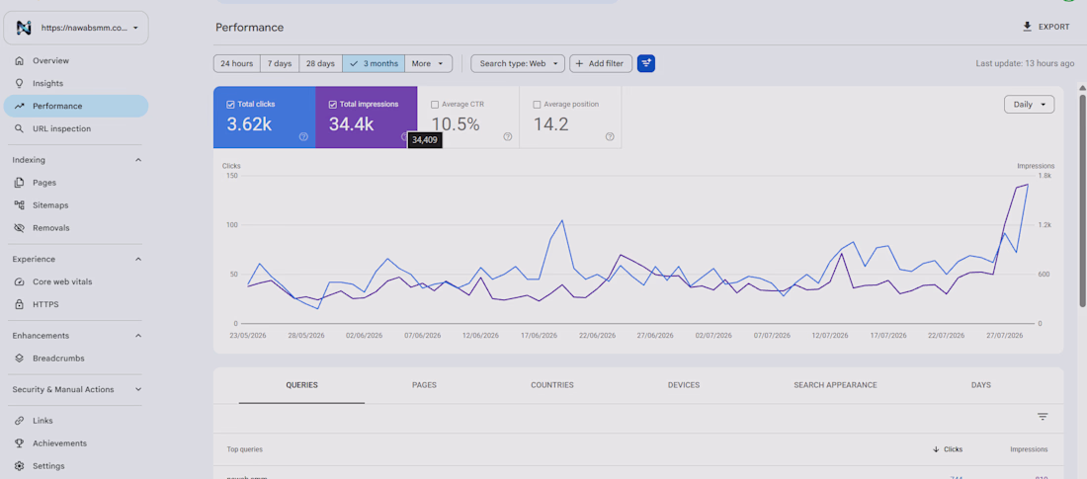This screenshot has width=1087, height=479.
Task: Click the nawabsmm property logo icon
Action: pos(25,28)
